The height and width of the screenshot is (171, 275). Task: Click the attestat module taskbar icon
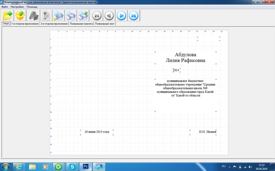tap(99, 167)
